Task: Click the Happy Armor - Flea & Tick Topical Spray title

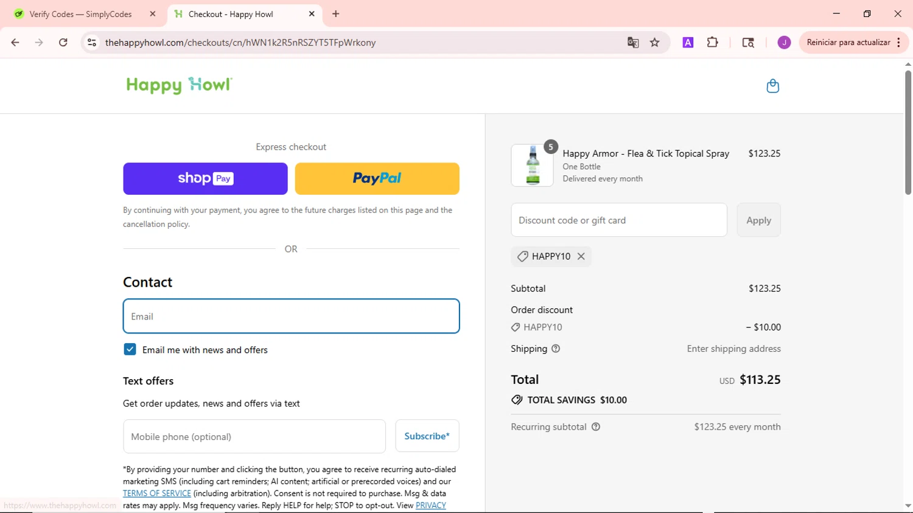Action: click(646, 153)
